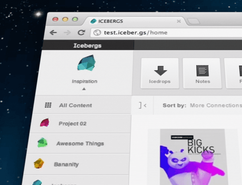Click the Icebergs header title

(x=87, y=45)
